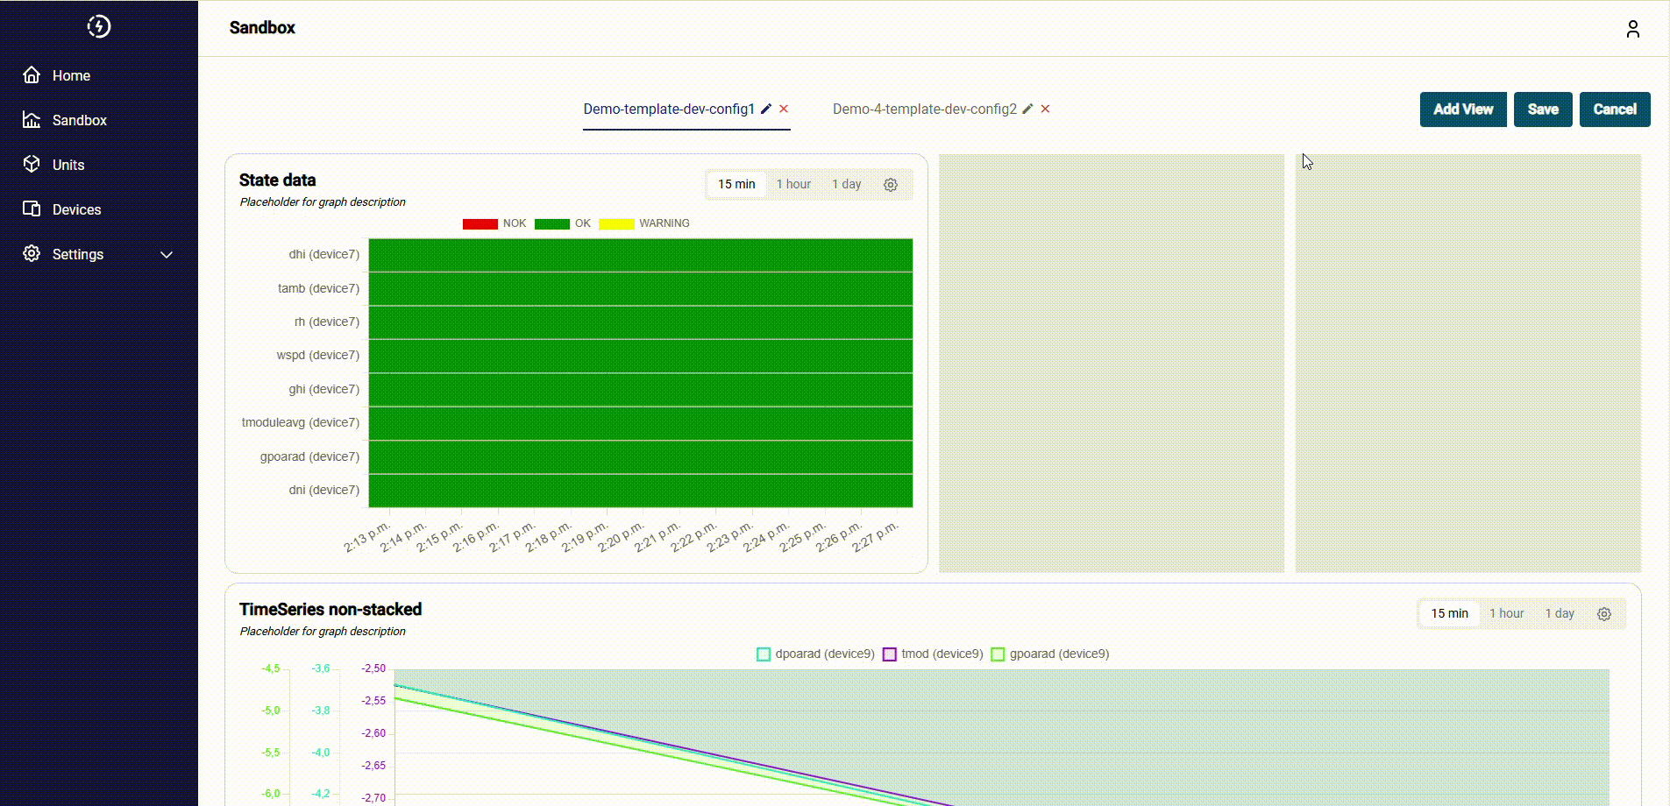Click the Devices icon in sidebar
1670x806 pixels.
(x=32, y=209)
